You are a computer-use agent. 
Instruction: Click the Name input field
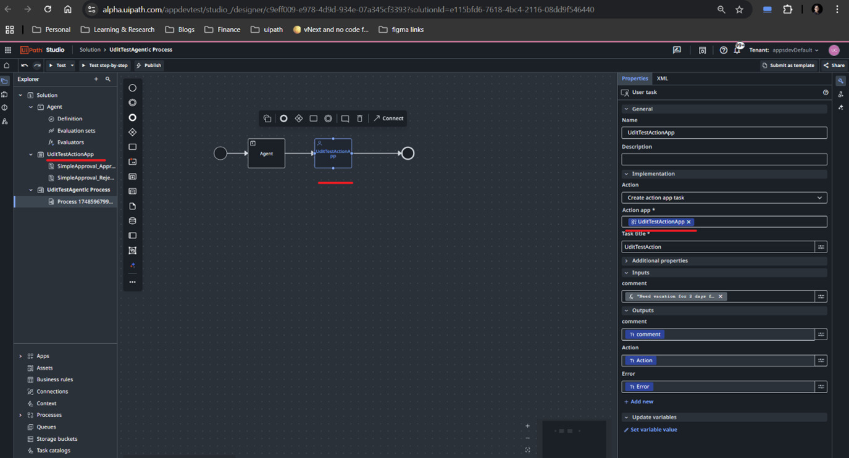point(724,133)
